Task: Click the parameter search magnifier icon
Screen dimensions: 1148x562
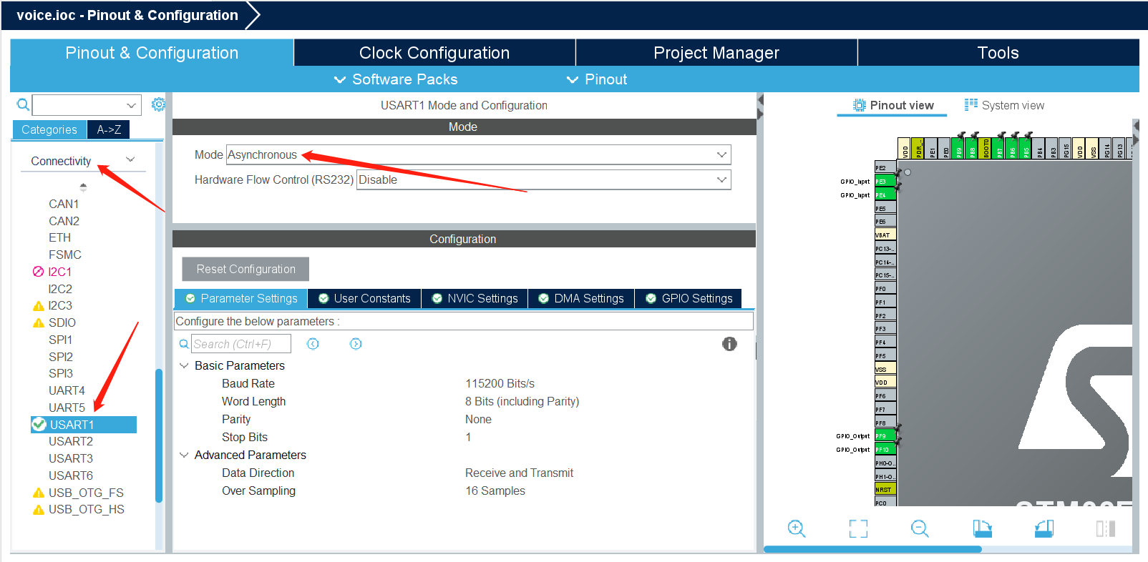Action: [184, 344]
